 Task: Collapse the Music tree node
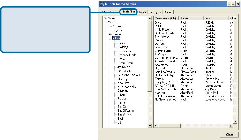click(x=105, y=22)
